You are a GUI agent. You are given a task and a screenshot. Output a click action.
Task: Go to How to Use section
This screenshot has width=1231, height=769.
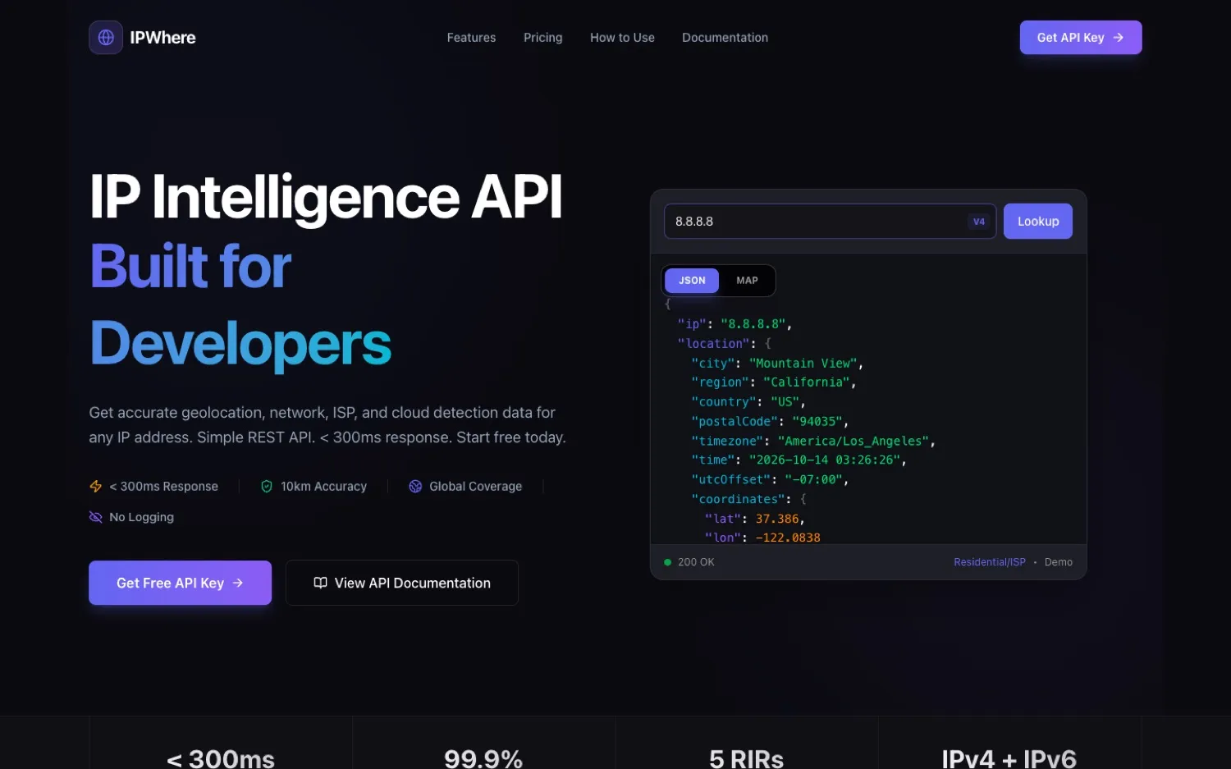[622, 38]
